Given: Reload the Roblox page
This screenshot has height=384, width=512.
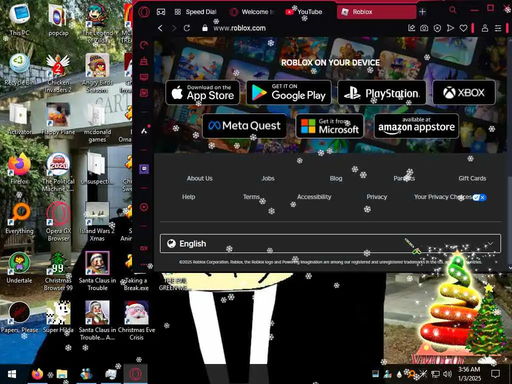Looking at the screenshot, I should [187, 28].
